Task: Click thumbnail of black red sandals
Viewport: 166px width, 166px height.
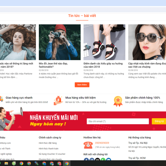Action: pyautogui.click(x=104, y=42)
